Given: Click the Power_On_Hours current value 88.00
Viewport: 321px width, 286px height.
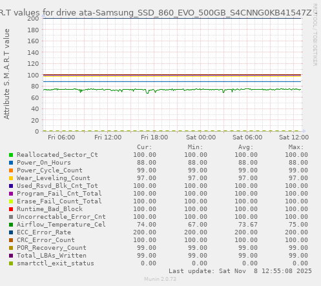Looking at the screenshot, I should [x=147, y=163].
